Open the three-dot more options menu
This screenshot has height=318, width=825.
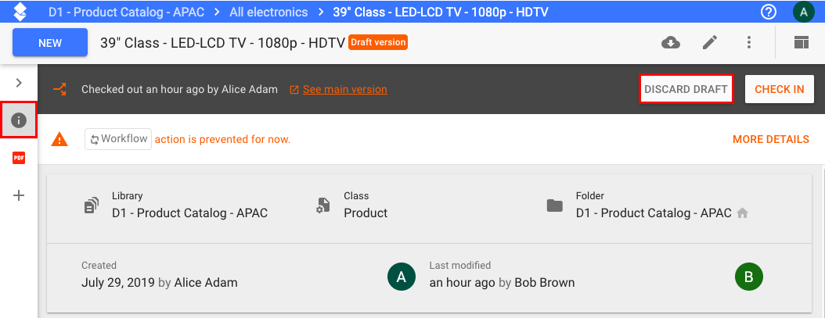pyautogui.click(x=749, y=42)
